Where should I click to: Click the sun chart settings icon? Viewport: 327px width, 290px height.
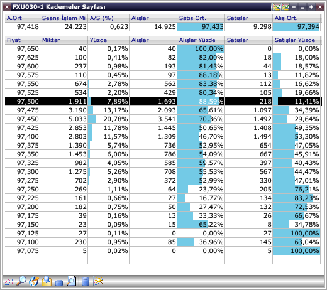[x=98, y=281]
